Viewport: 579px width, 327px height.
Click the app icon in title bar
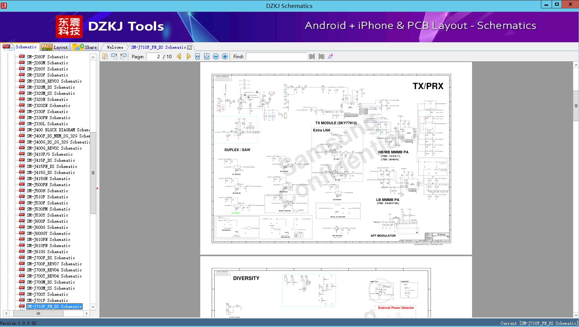(x=4, y=5)
